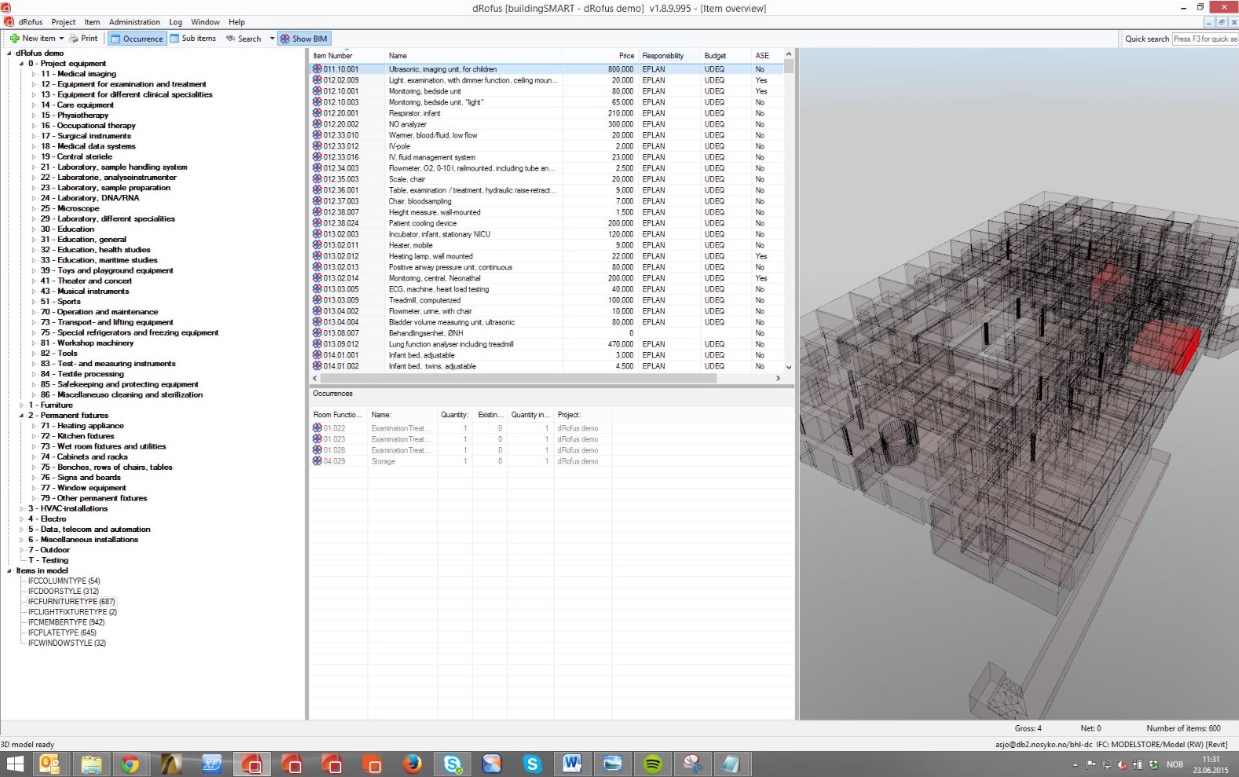Screen dimensions: 1239x777
Task: Sort by the Budget column header
Action: (x=727, y=56)
